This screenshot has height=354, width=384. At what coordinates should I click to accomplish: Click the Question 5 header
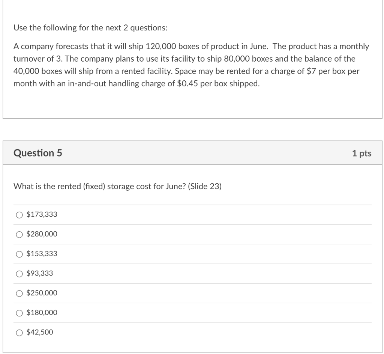click(x=37, y=153)
